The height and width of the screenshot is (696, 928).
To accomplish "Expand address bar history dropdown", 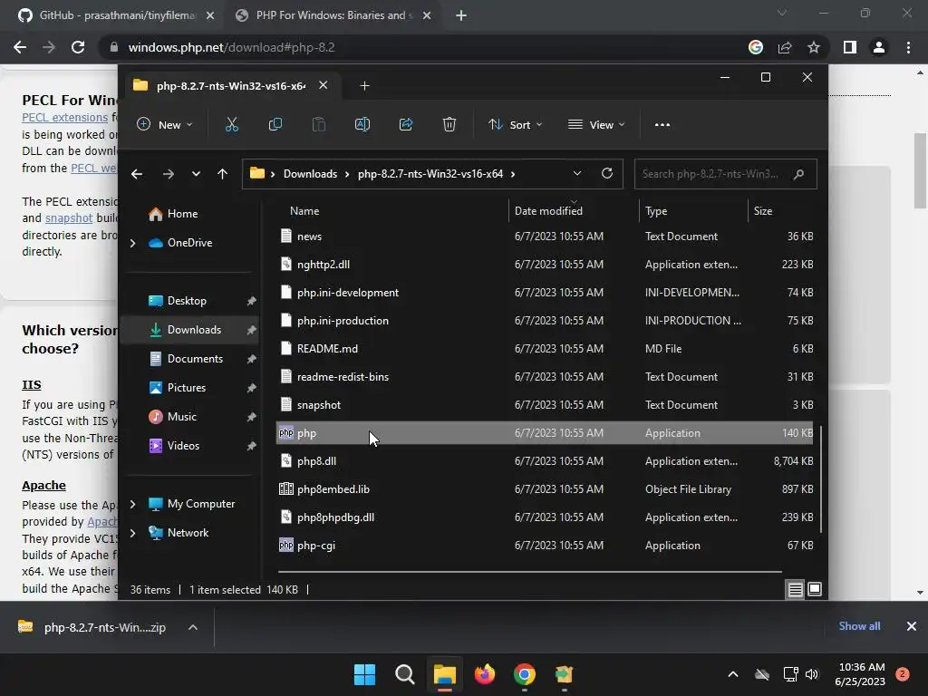I will 577,173.
